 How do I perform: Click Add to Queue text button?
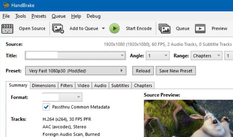(84, 29)
